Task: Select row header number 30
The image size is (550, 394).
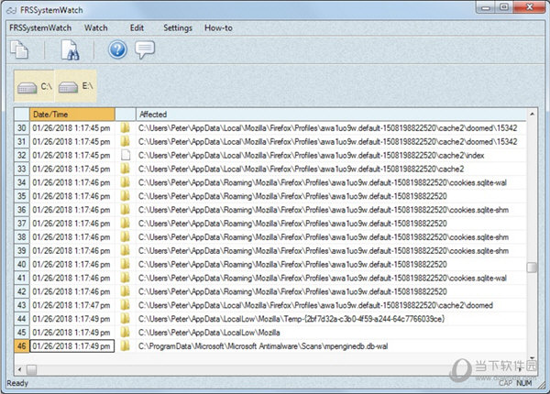Action: click(x=22, y=128)
